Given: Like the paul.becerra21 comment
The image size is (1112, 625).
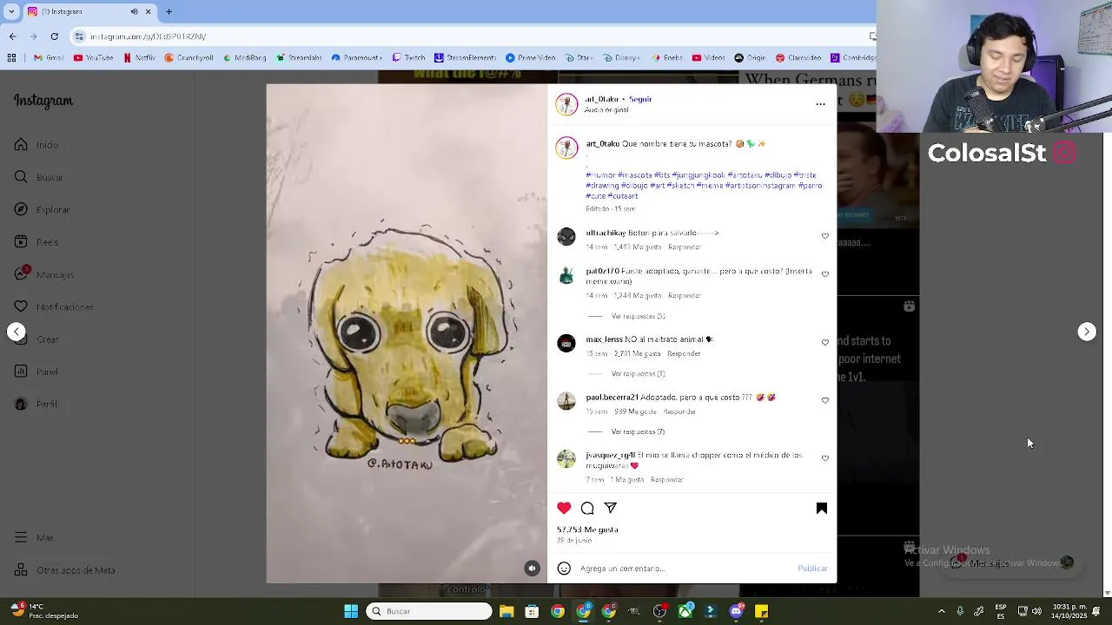Looking at the screenshot, I should click(x=825, y=400).
